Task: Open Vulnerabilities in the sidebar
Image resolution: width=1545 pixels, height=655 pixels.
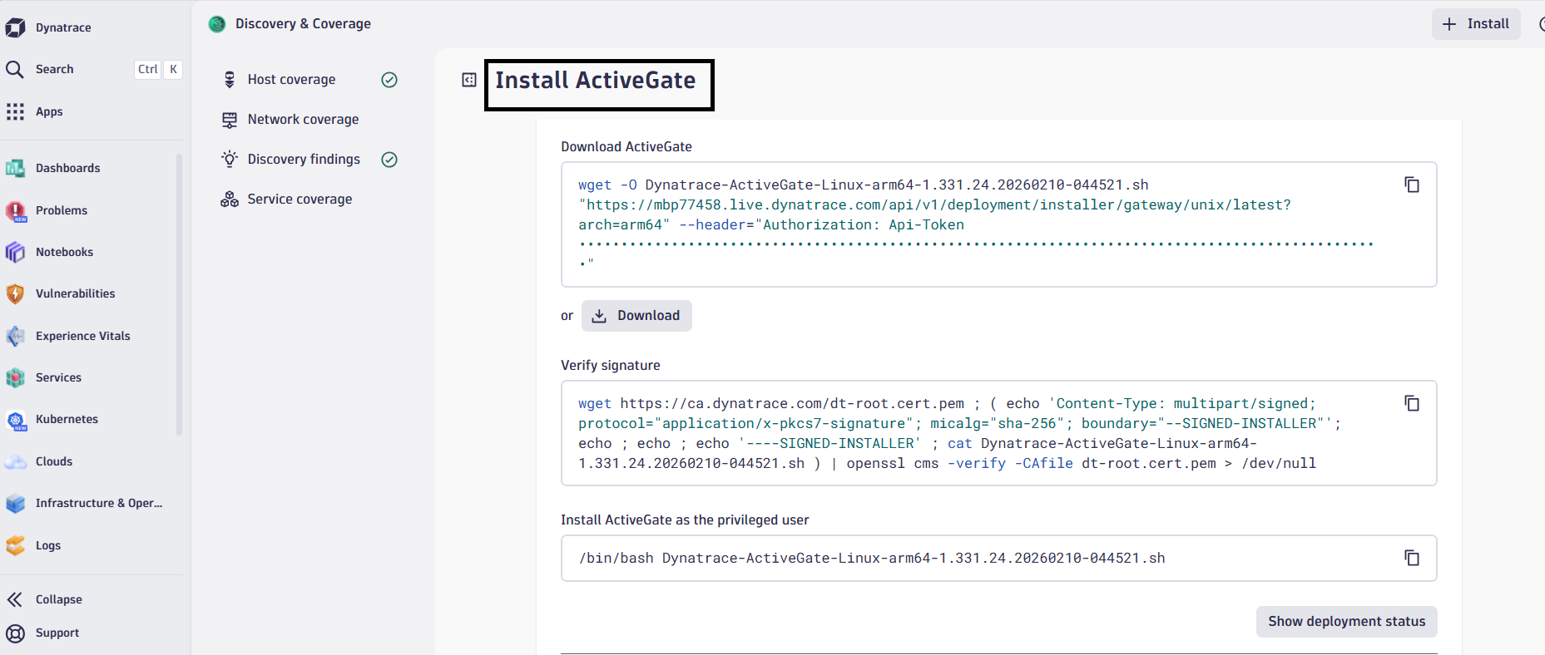Action: [x=76, y=293]
